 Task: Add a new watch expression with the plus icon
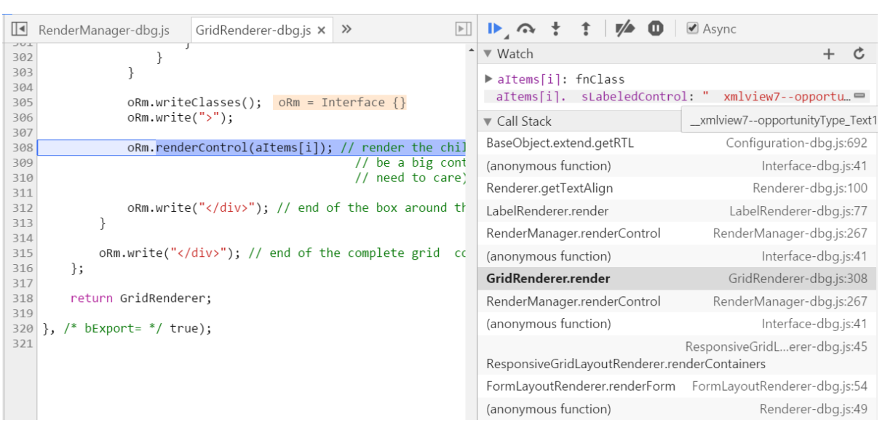click(828, 53)
